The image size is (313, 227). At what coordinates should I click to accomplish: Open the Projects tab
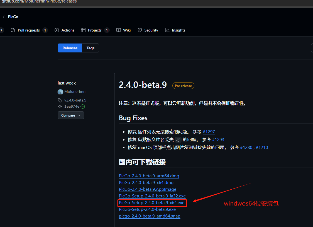pyautogui.click(x=95, y=30)
